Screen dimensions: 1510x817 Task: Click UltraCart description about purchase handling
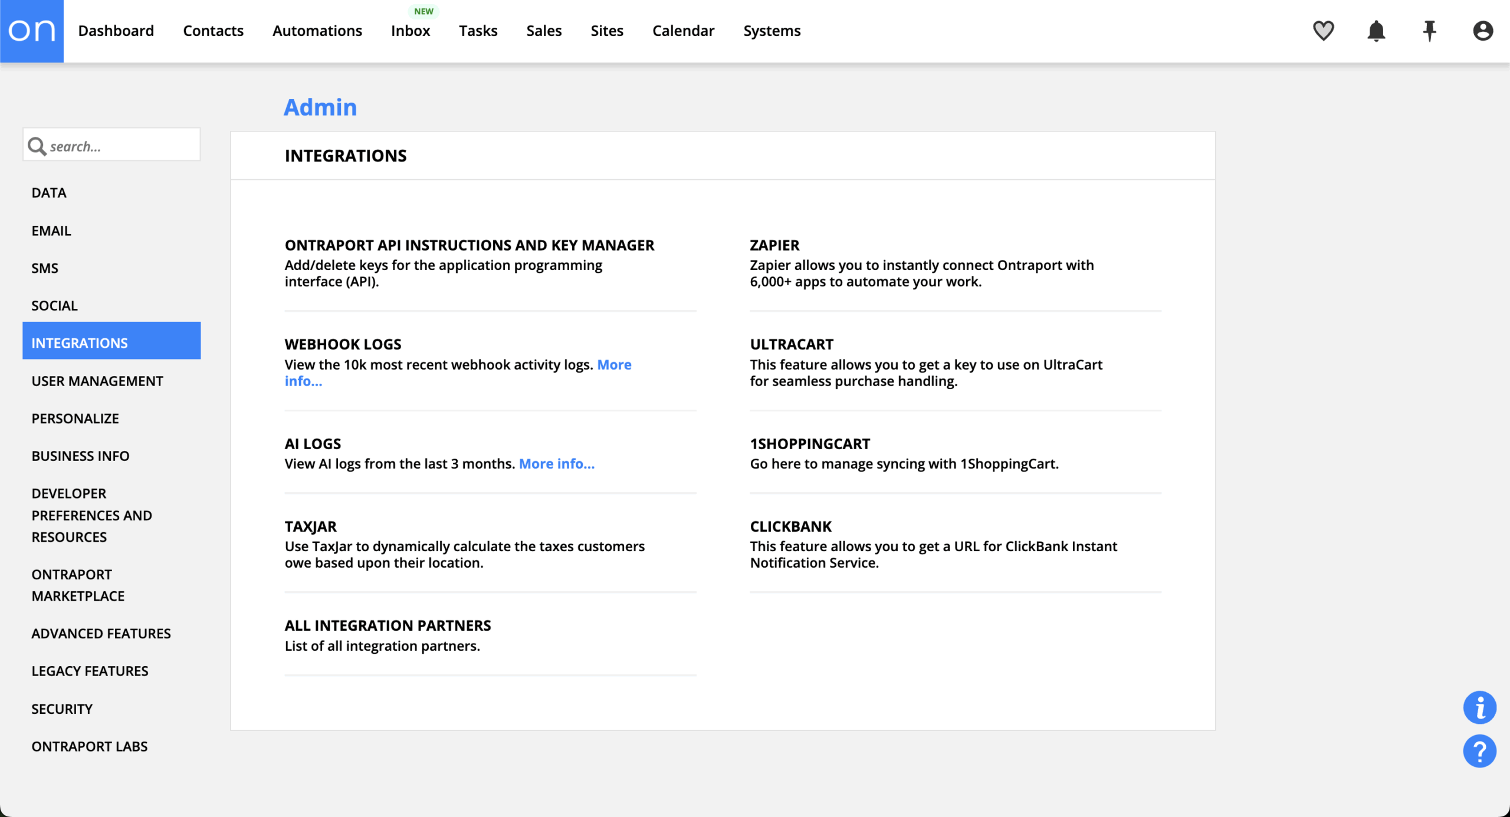click(x=926, y=373)
